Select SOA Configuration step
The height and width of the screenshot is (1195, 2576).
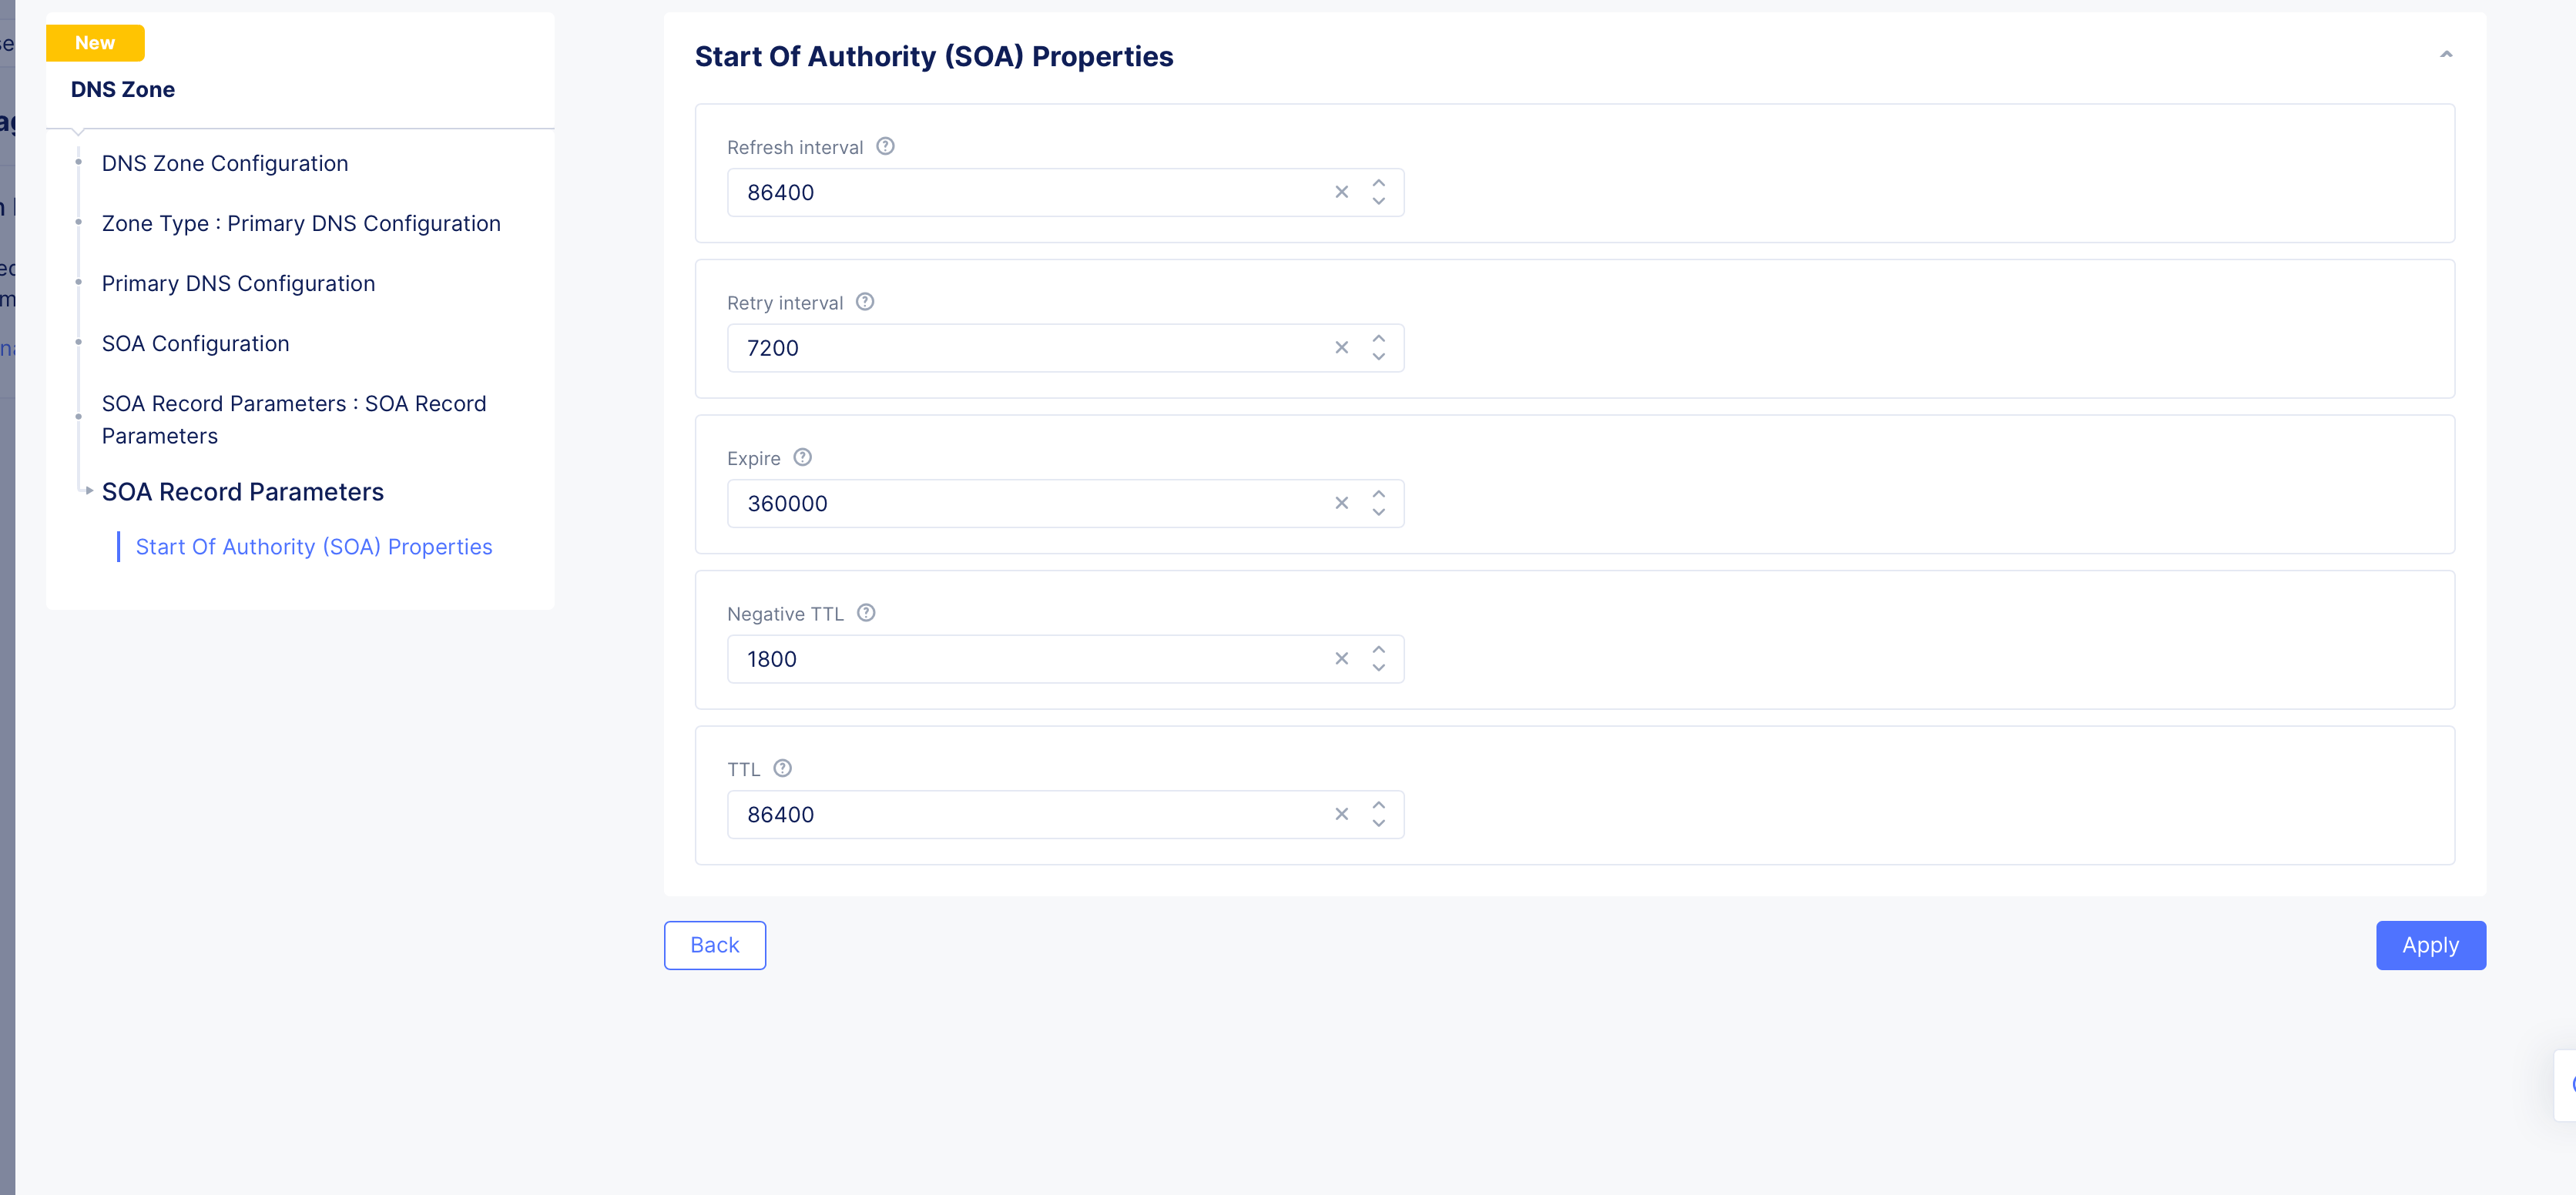click(x=195, y=343)
